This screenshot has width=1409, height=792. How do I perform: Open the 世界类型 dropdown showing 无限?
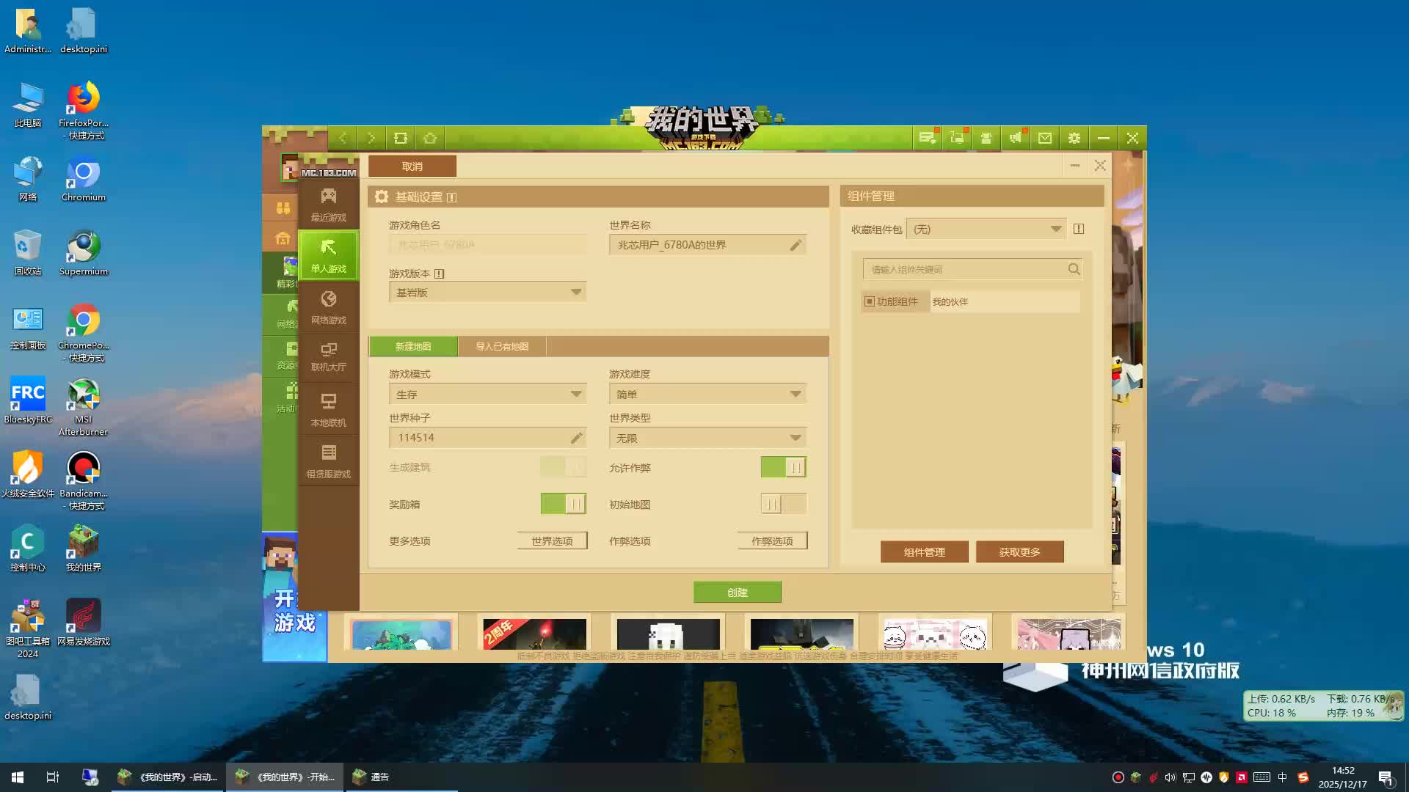pyautogui.click(x=707, y=437)
